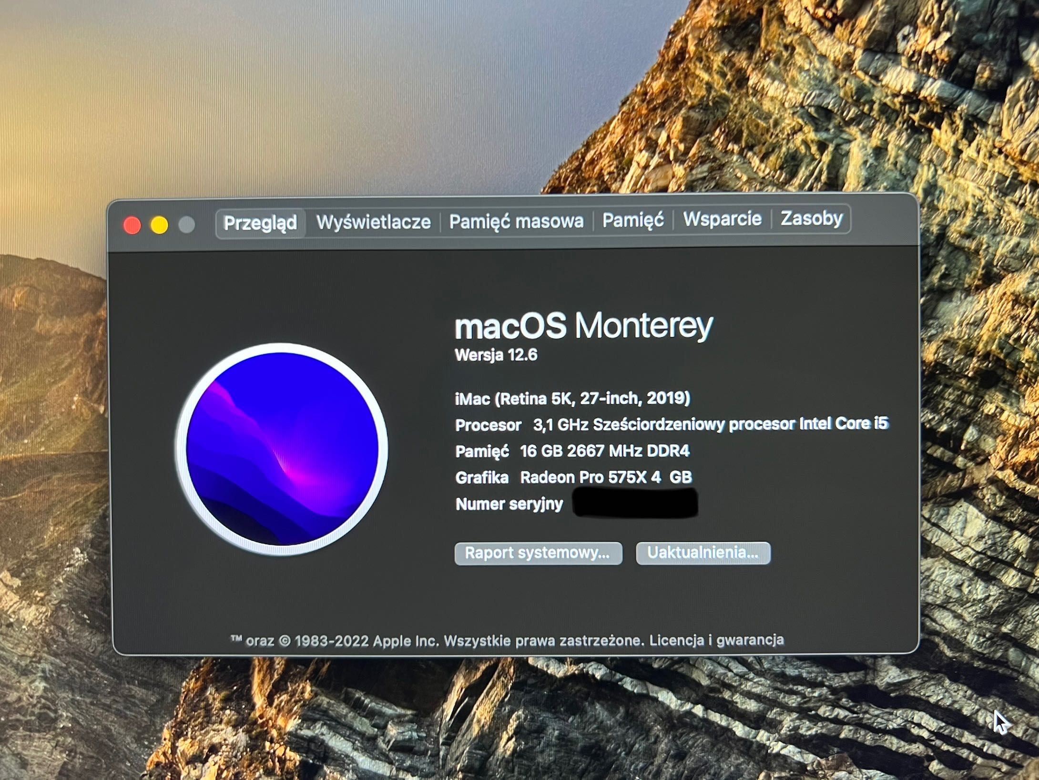Click the iMac (Retina 5K, 27-inch, 2019) text

click(572, 398)
